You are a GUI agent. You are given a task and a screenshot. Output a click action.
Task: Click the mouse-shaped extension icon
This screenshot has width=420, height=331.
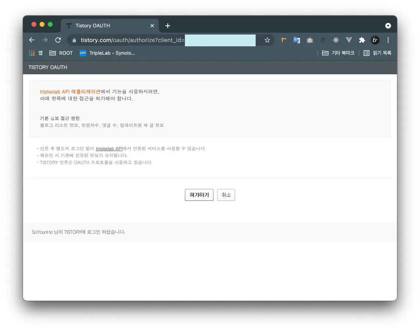(x=323, y=40)
